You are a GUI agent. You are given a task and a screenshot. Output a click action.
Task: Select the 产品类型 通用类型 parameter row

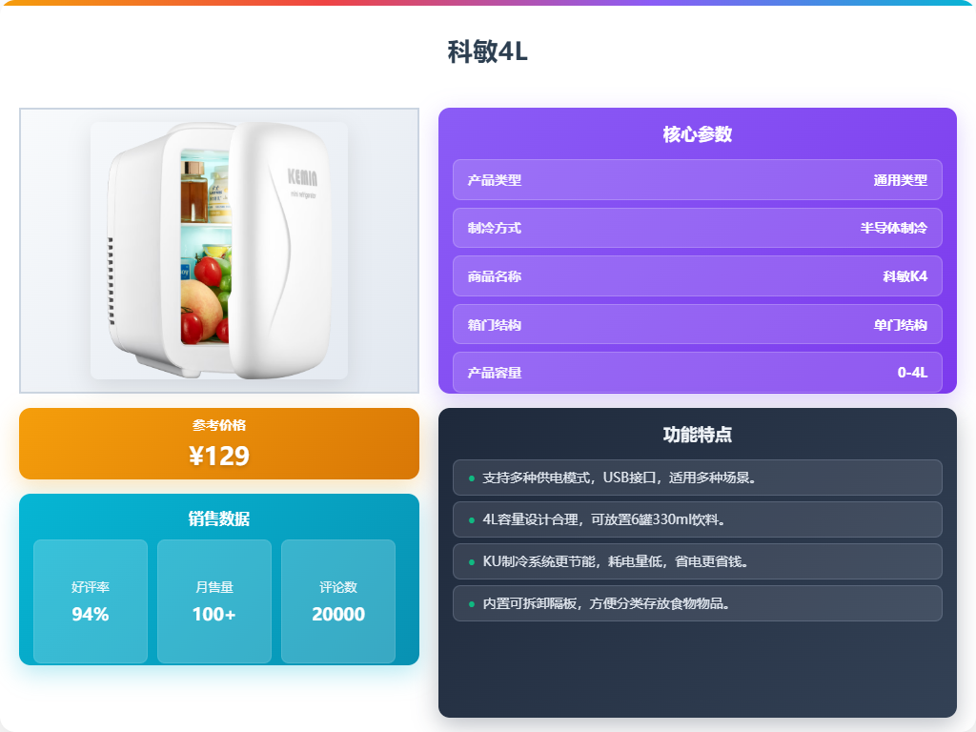pos(697,180)
